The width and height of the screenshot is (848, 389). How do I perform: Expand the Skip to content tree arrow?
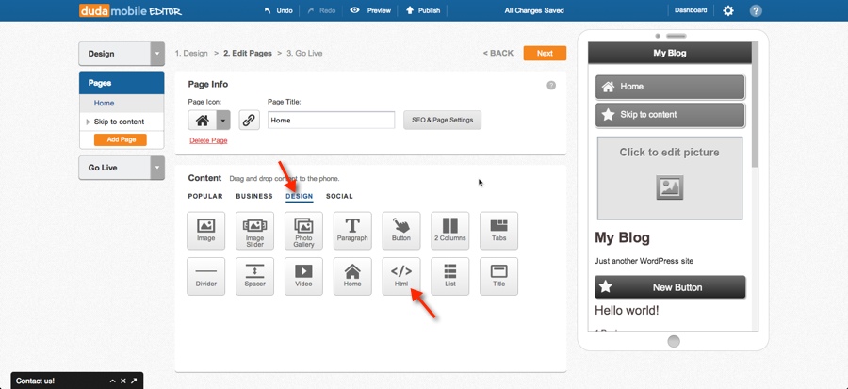tap(89, 122)
